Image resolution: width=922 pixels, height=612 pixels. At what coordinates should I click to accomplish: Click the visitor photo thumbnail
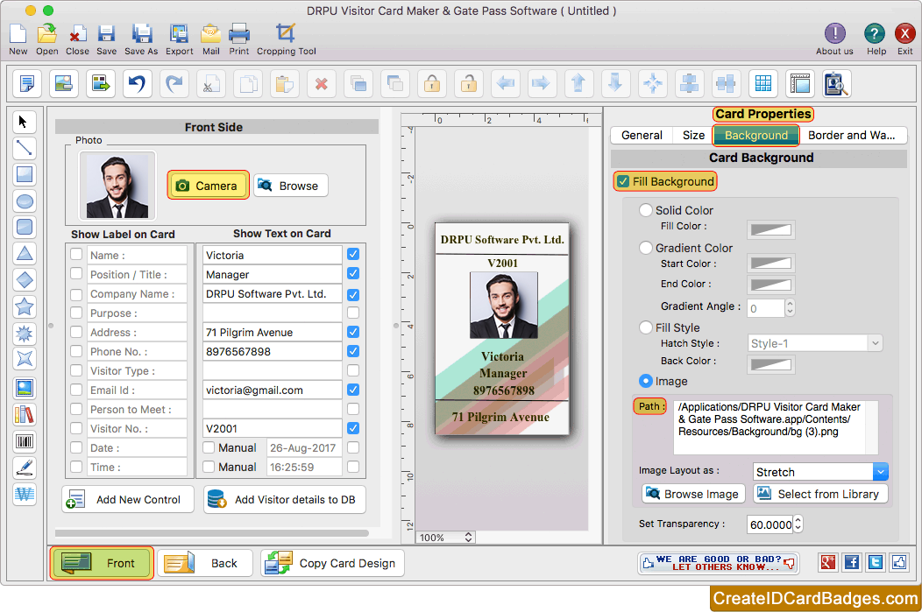pyautogui.click(x=117, y=186)
